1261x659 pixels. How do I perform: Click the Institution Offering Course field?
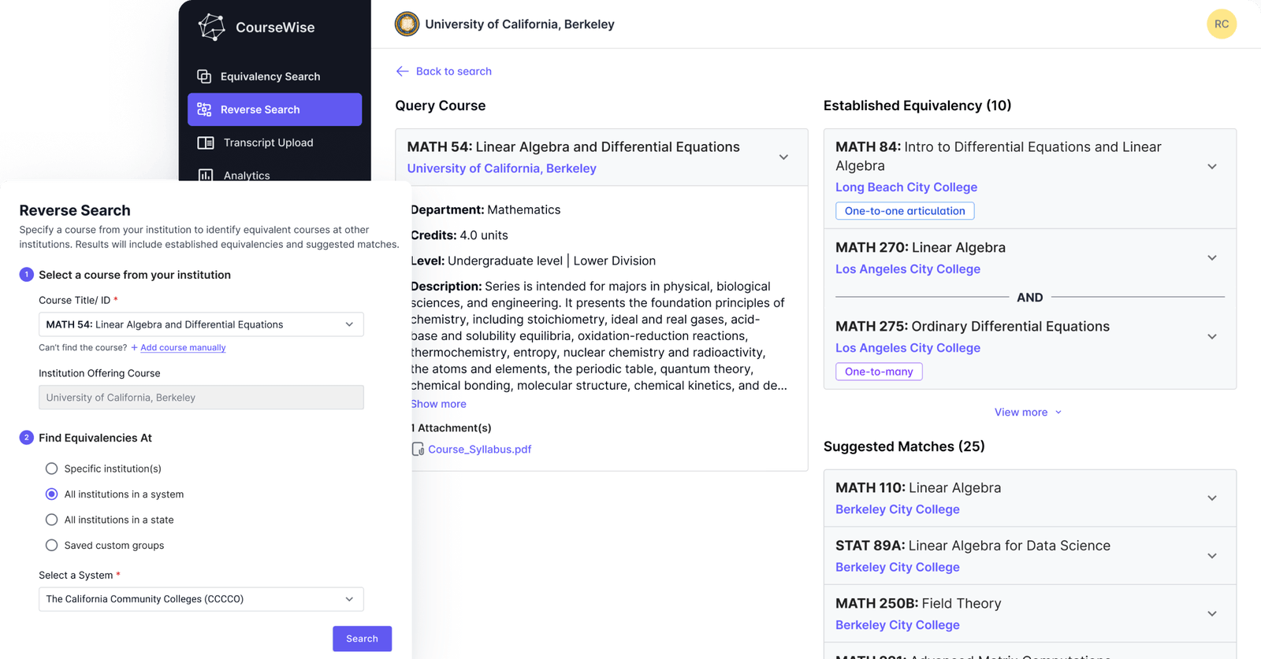(x=201, y=398)
